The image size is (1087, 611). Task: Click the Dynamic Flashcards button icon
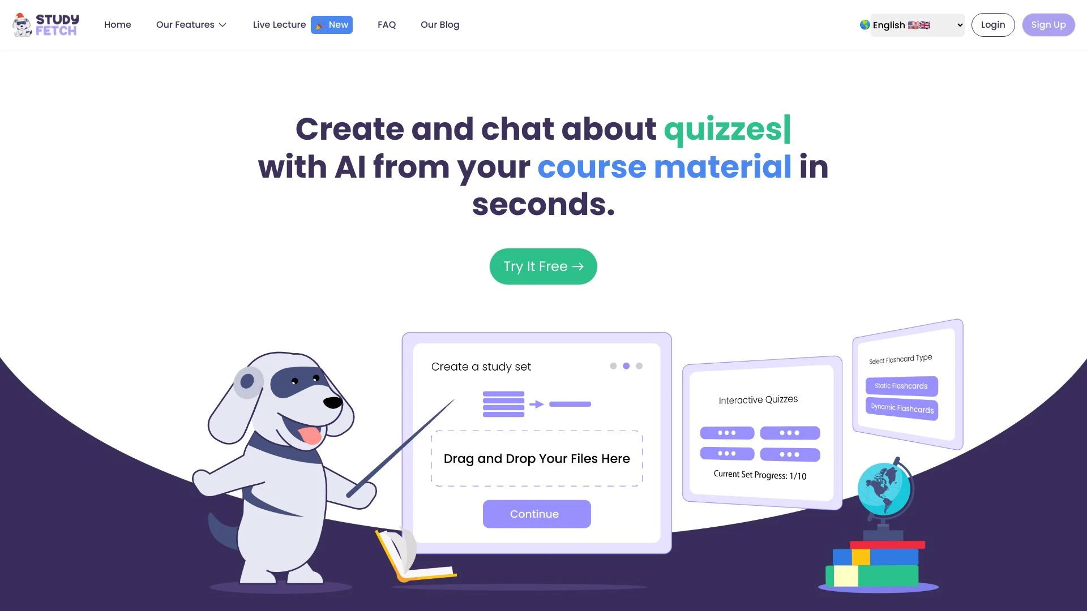pos(902,408)
